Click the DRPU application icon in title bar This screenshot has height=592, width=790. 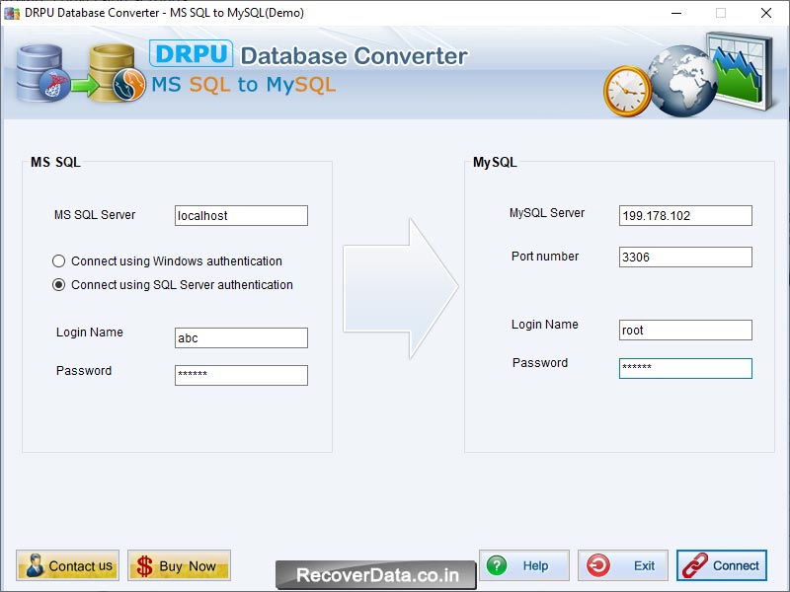[11, 14]
